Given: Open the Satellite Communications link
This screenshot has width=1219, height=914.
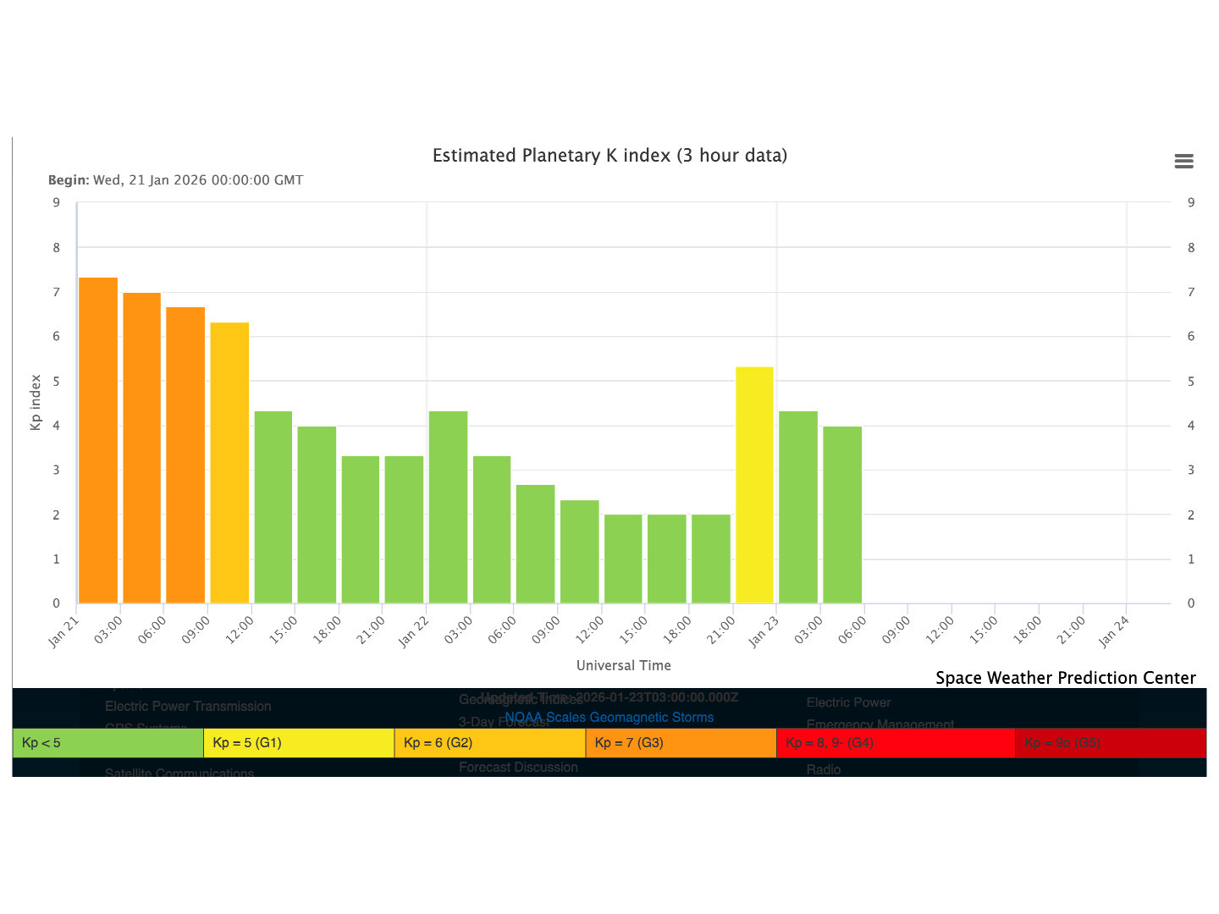Looking at the screenshot, I should pos(179,772).
